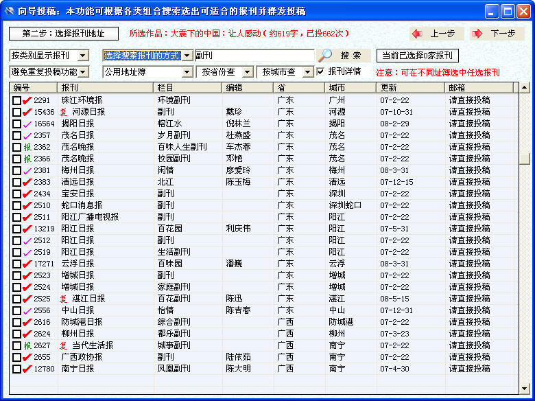Click the magenta check mark on row 16564
535x401 pixels.
click(x=27, y=124)
